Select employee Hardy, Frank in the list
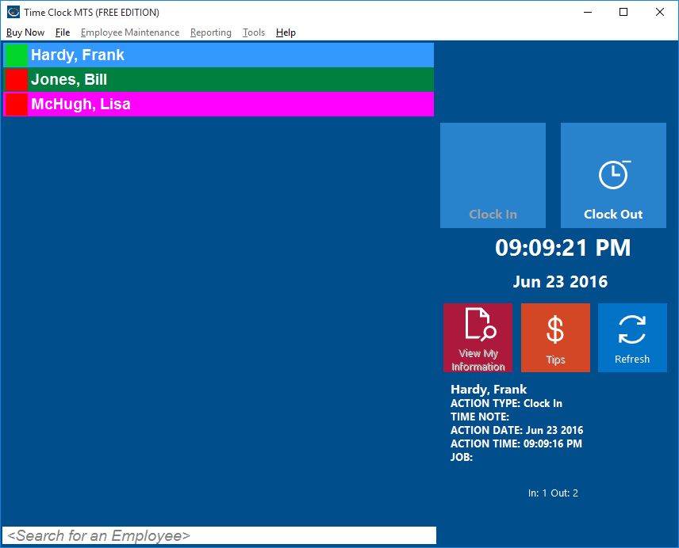The image size is (679, 548). click(x=230, y=55)
